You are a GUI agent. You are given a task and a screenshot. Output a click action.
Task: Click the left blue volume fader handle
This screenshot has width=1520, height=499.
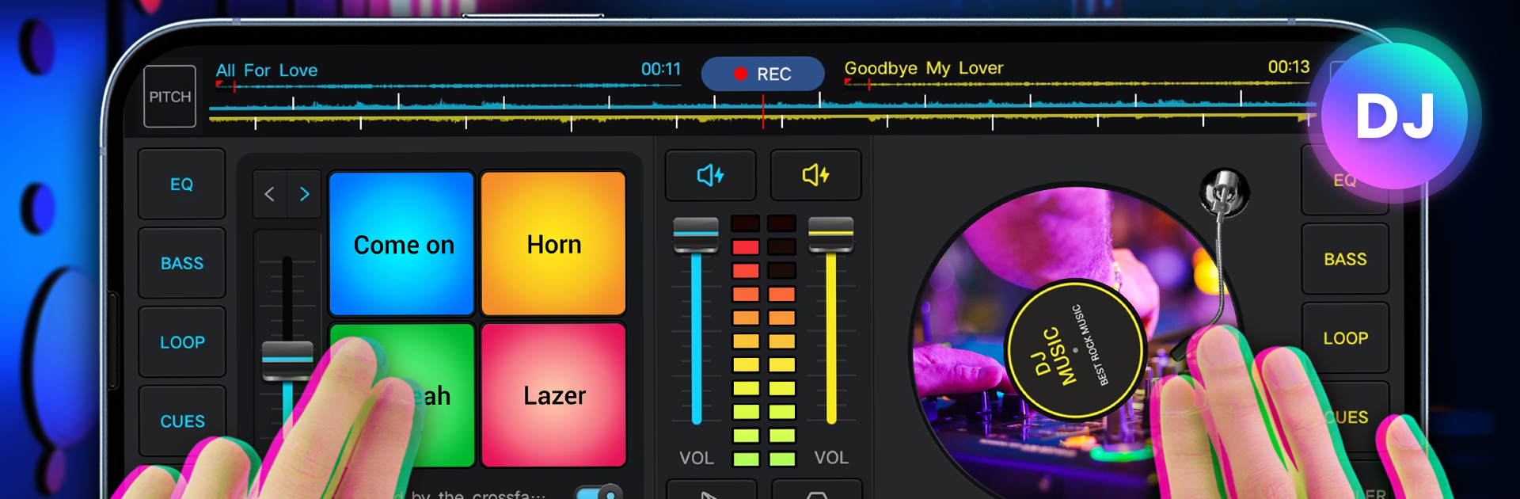(x=696, y=234)
